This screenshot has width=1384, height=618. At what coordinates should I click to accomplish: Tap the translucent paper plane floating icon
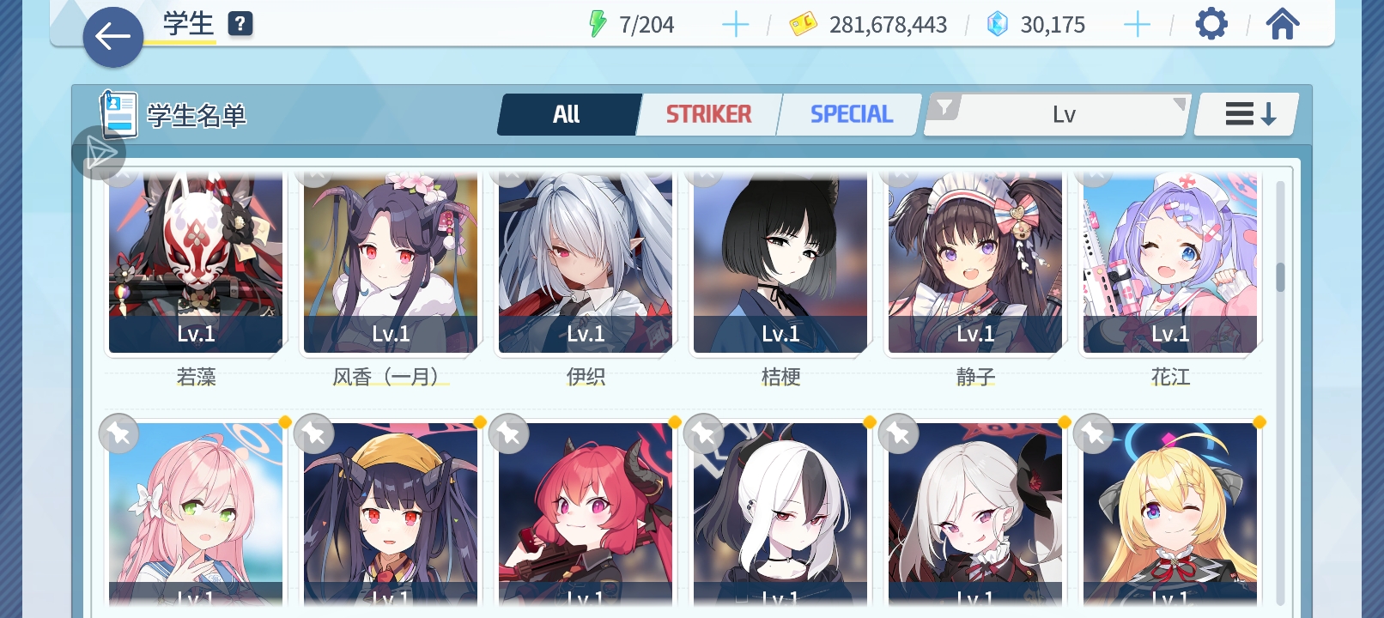pos(100,154)
